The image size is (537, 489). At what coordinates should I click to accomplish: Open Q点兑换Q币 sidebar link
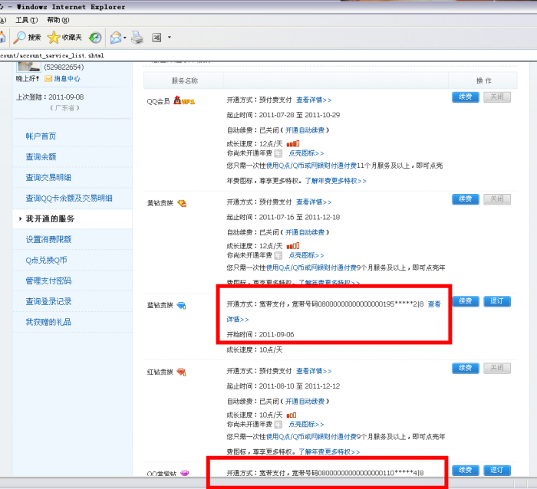click(46, 260)
